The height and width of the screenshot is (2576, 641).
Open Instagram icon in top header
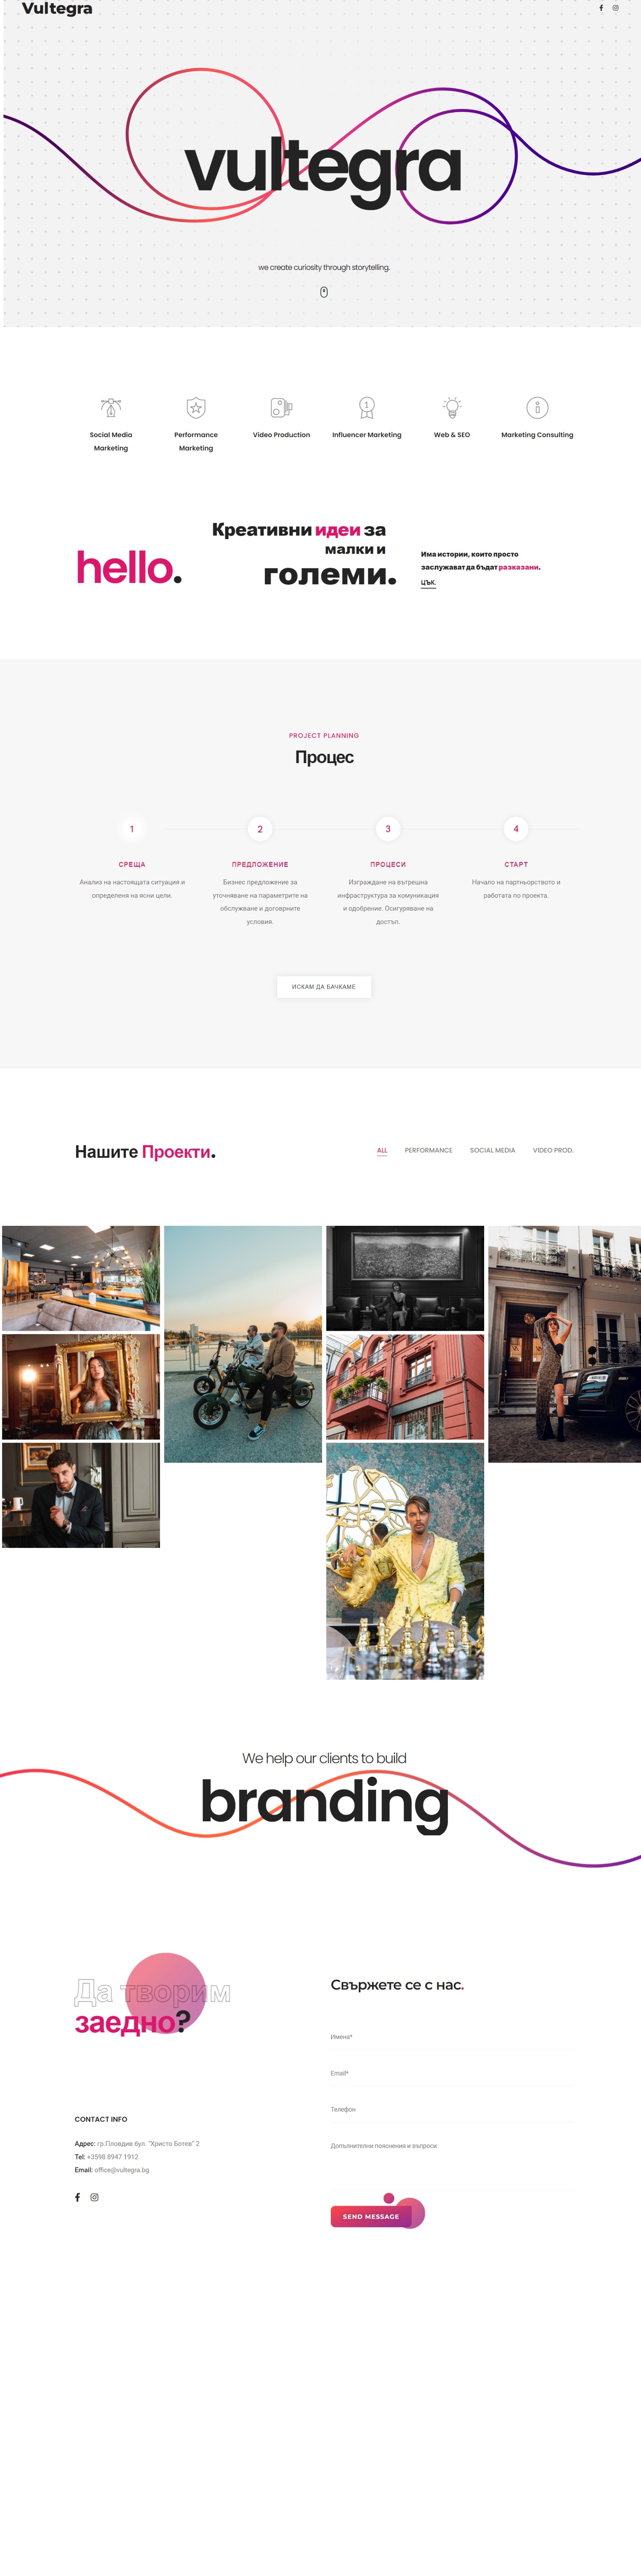point(615,8)
